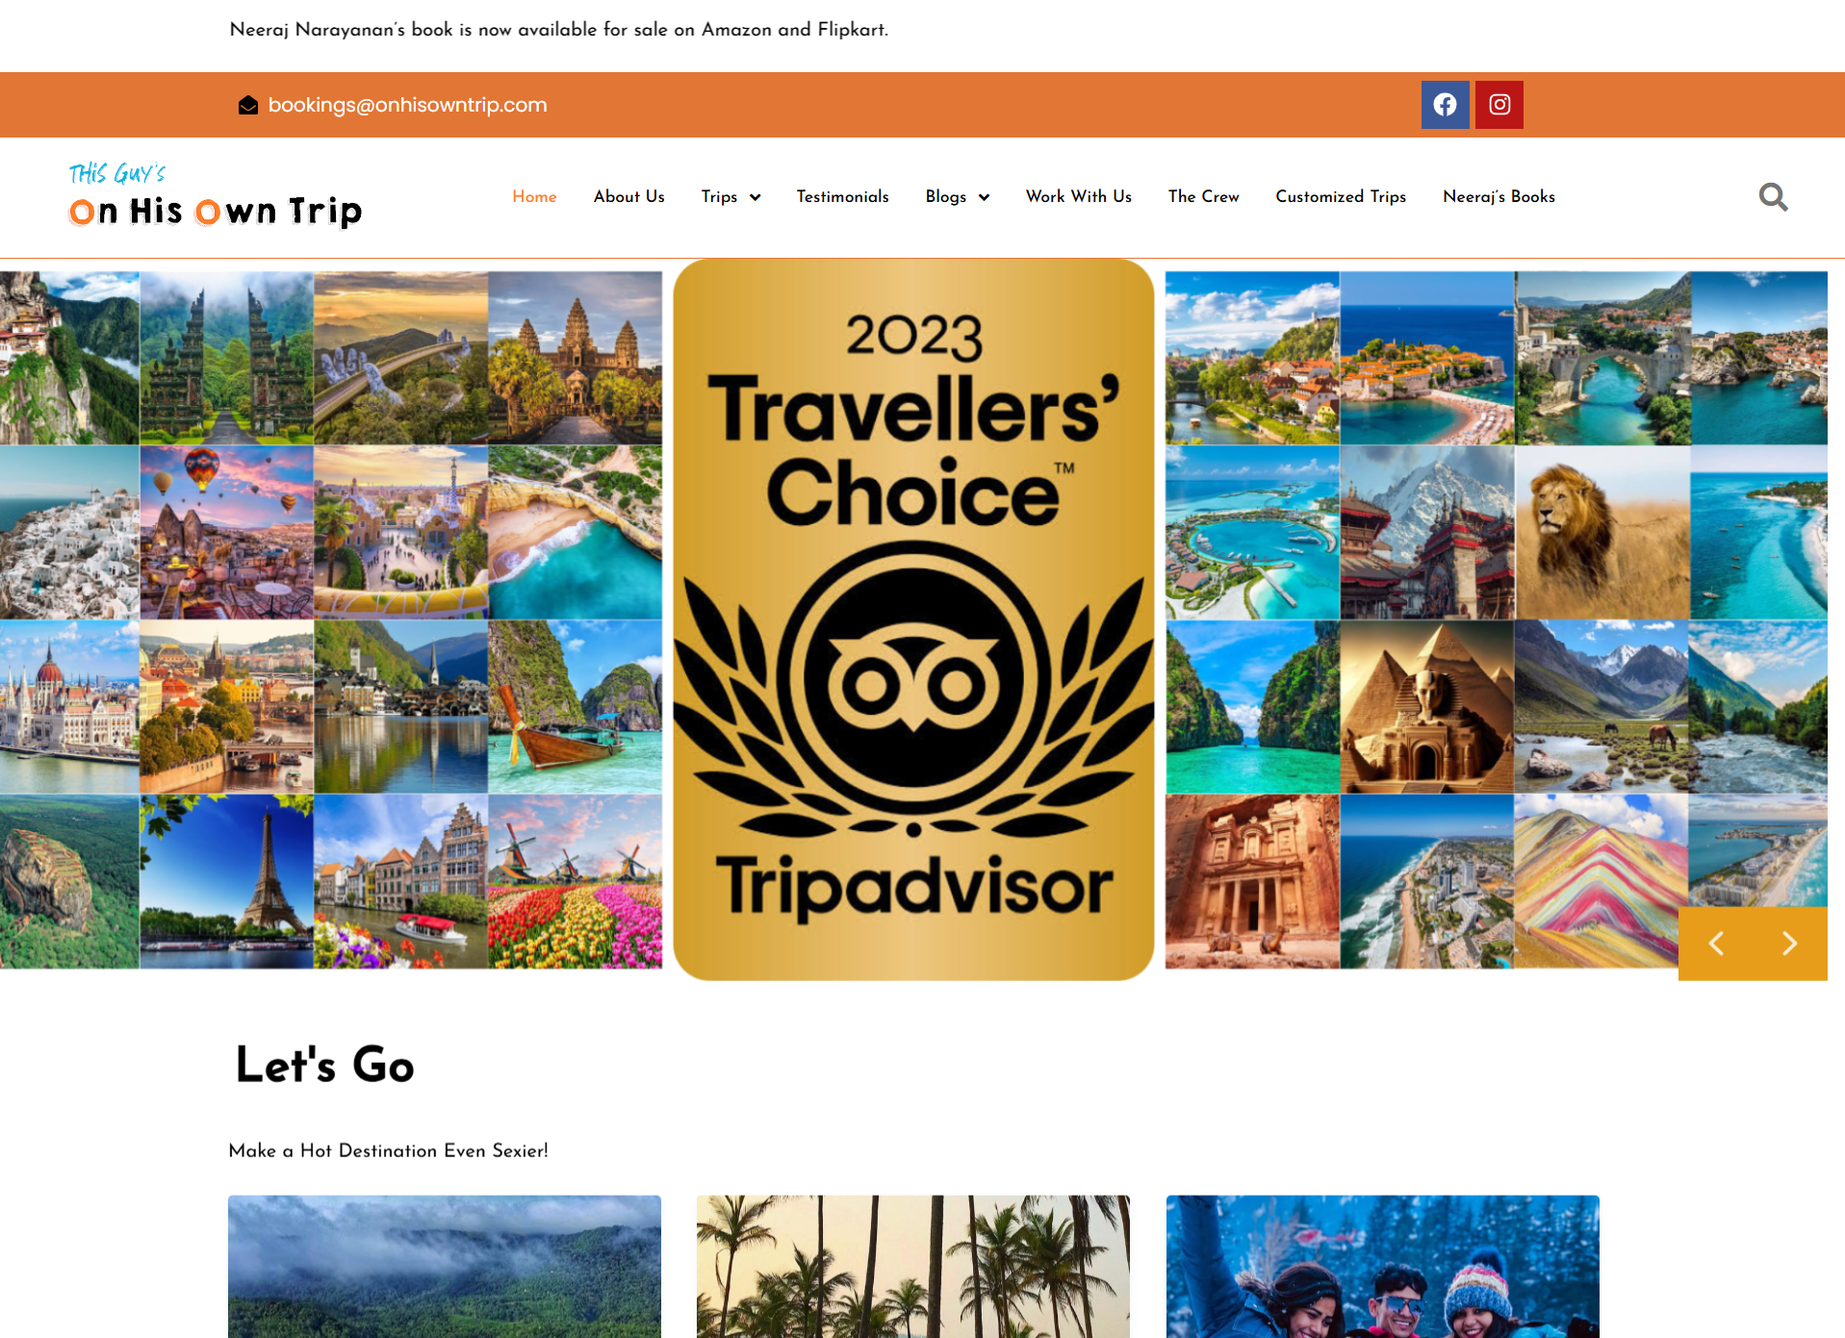Open the About Us page
Image resolution: width=1845 pixels, height=1338 pixels.
(x=629, y=196)
